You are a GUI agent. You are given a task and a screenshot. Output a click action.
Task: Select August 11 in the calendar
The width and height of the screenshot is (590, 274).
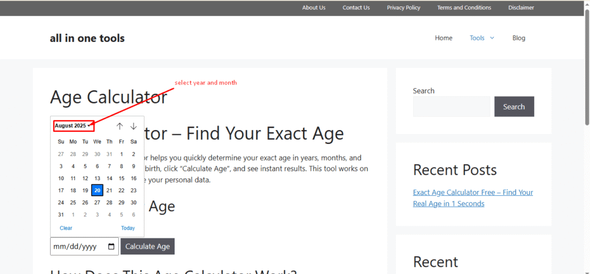point(73,178)
